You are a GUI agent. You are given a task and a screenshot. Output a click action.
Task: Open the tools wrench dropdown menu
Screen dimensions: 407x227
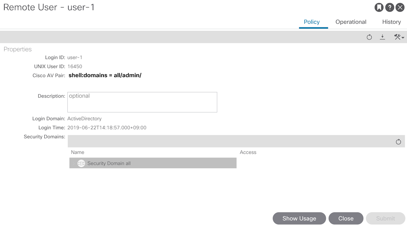[399, 37]
